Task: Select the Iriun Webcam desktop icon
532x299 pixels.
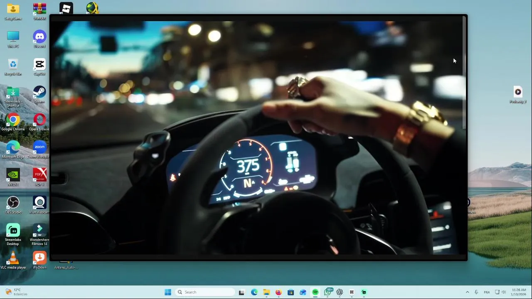Action: coord(39,205)
